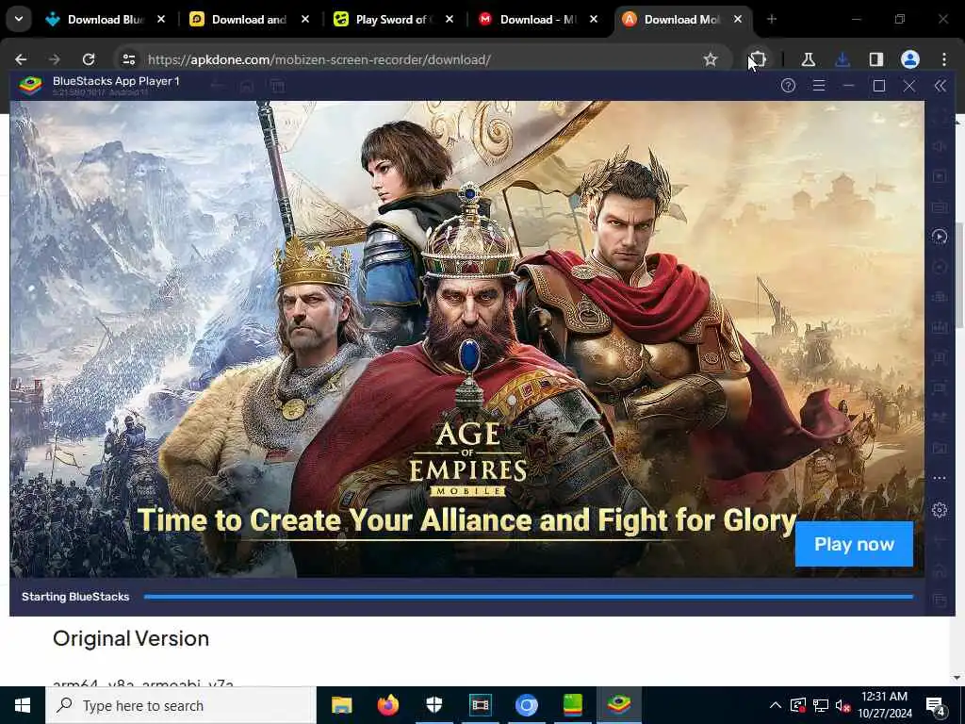965x724 pixels.
Task: Click the Play now button
Action: point(854,544)
